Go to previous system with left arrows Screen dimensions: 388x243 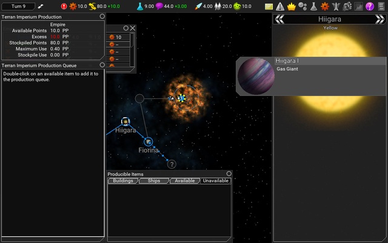(279, 19)
